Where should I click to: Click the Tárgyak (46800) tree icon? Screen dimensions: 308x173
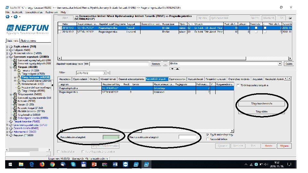(15, 67)
